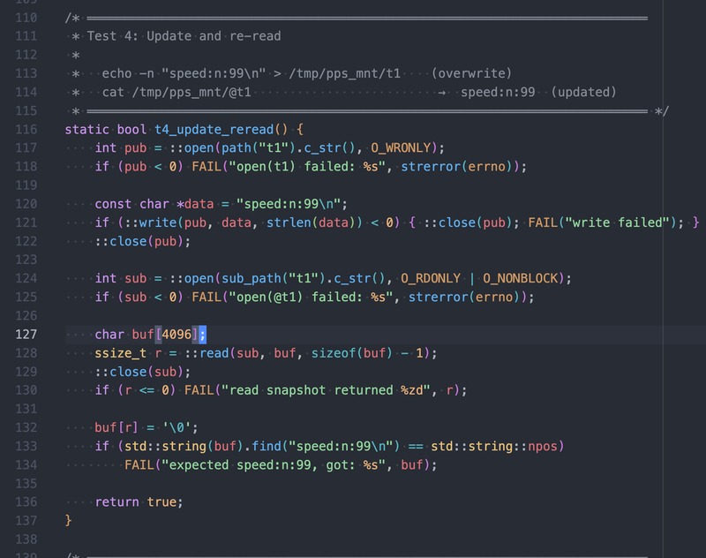Image resolution: width=706 pixels, height=558 pixels.
Task: Click the '\0' character literal
Action: pyautogui.click(x=176, y=428)
